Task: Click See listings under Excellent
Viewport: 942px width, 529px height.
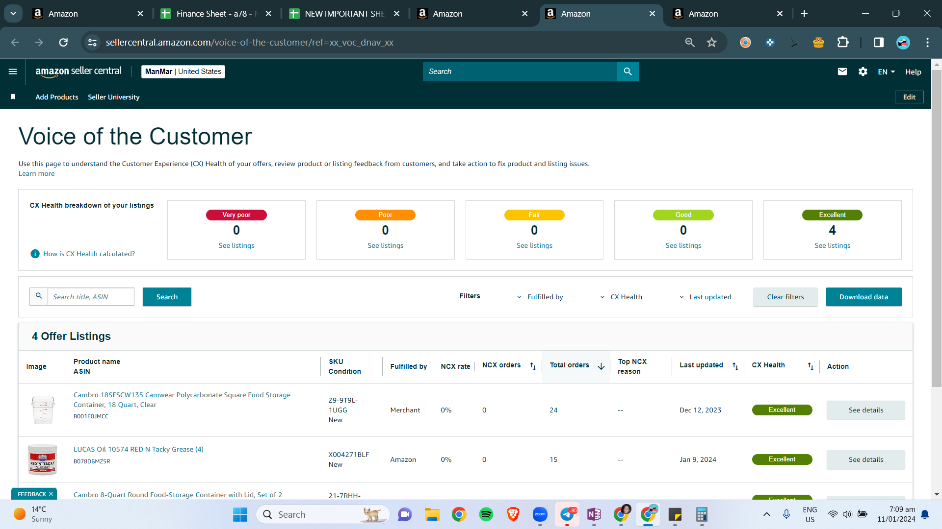Action: (832, 245)
